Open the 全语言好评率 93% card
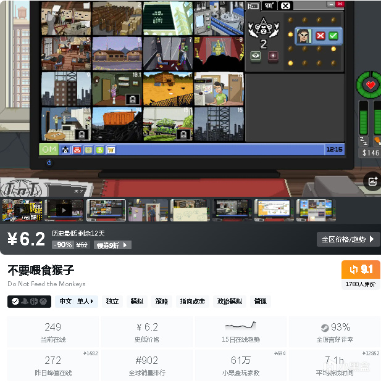 335,332
